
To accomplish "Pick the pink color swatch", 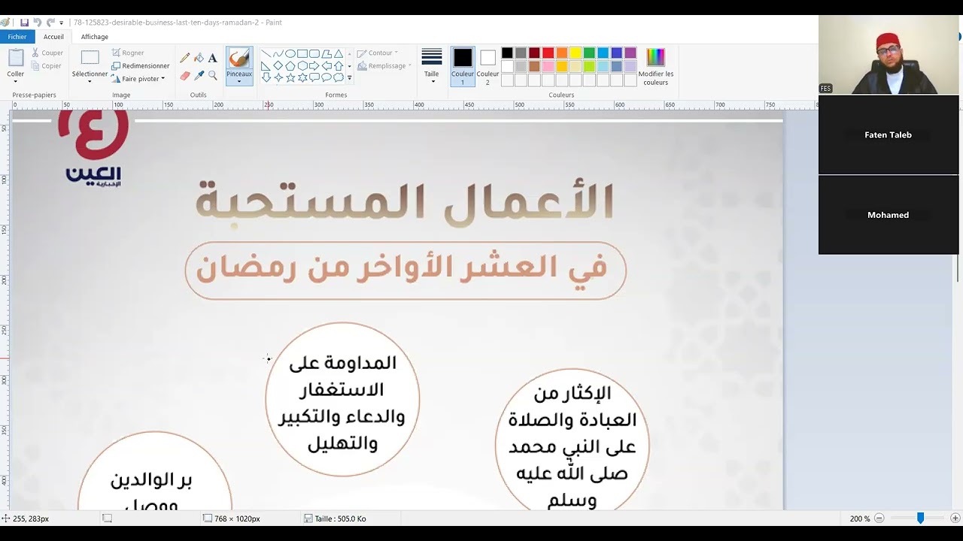I will click(548, 66).
